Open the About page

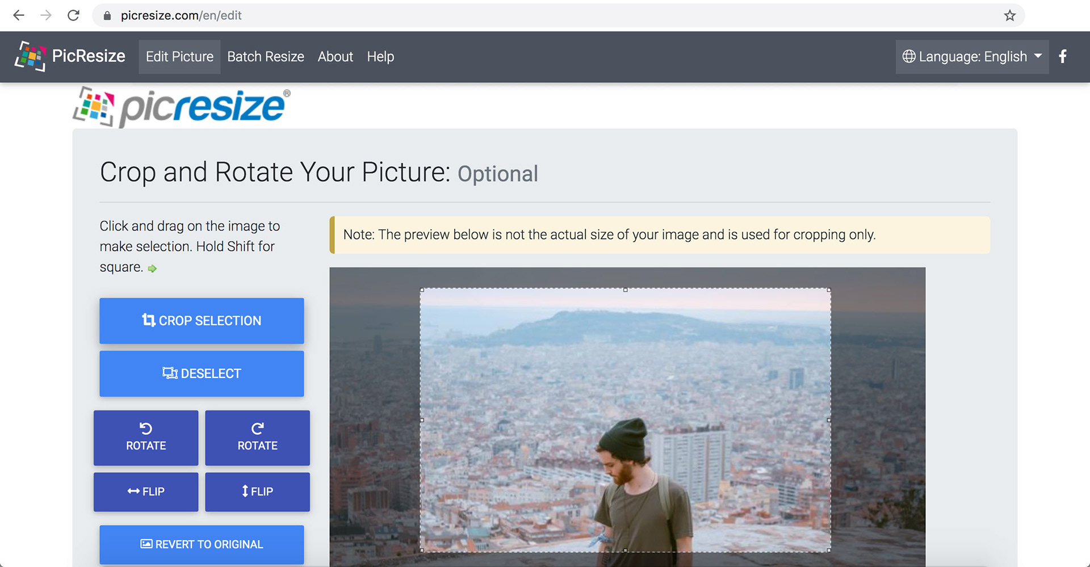[x=336, y=57]
